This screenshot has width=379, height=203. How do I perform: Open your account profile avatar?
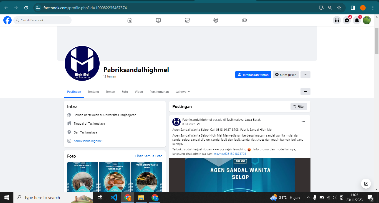coord(367,20)
